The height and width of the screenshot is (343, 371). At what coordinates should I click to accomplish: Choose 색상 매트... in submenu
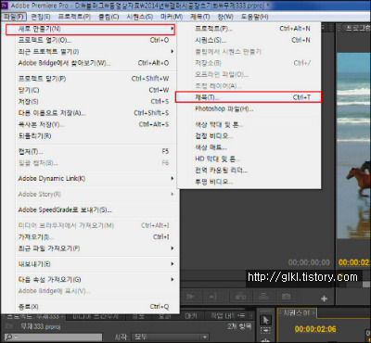tap(249, 147)
